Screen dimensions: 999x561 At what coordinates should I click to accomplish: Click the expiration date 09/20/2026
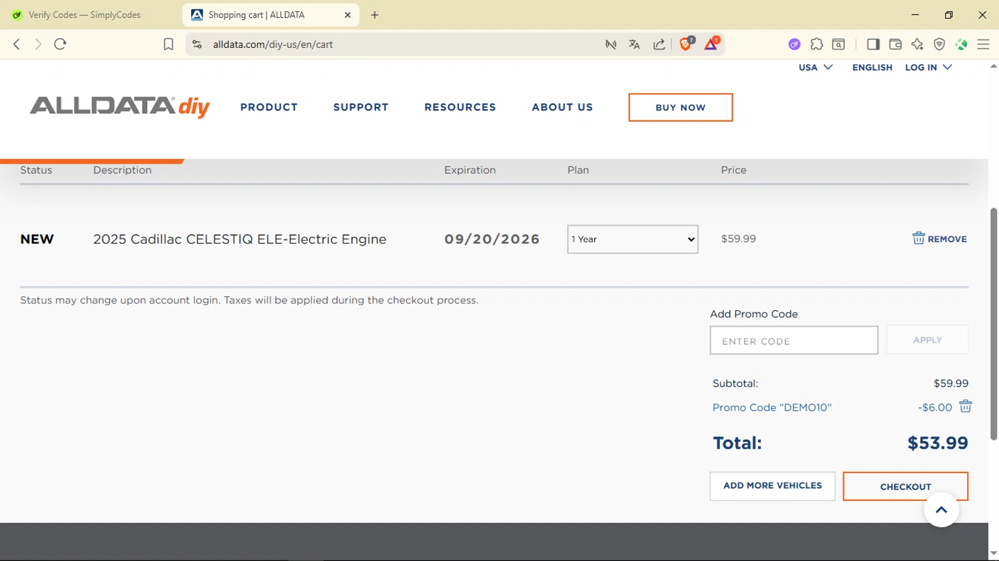tap(492, 239)
